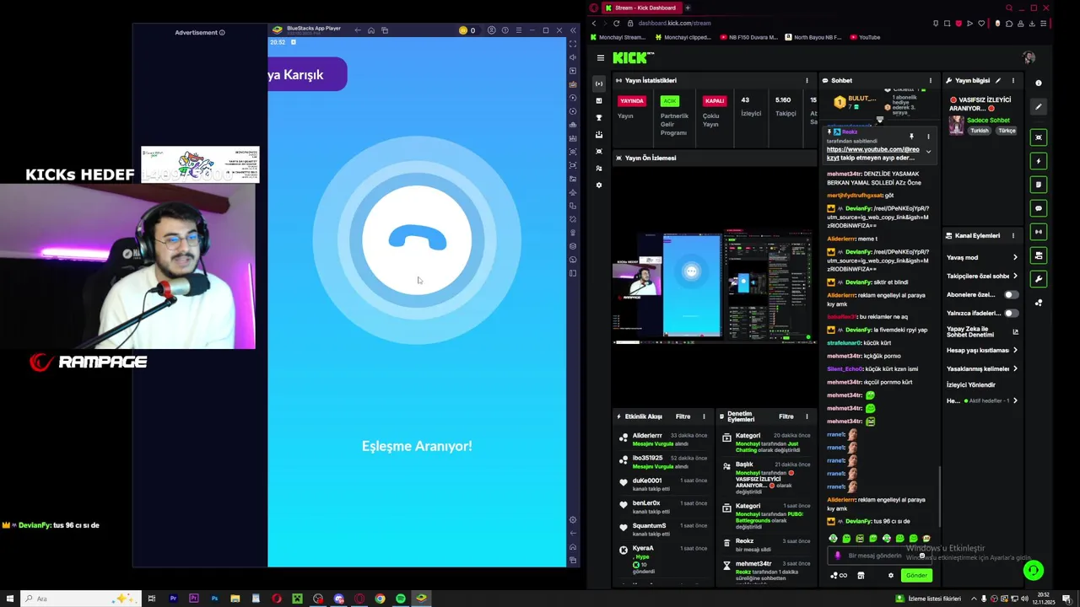Click the pencil edit icon beside Yayın bilgisi

[998, 81]
